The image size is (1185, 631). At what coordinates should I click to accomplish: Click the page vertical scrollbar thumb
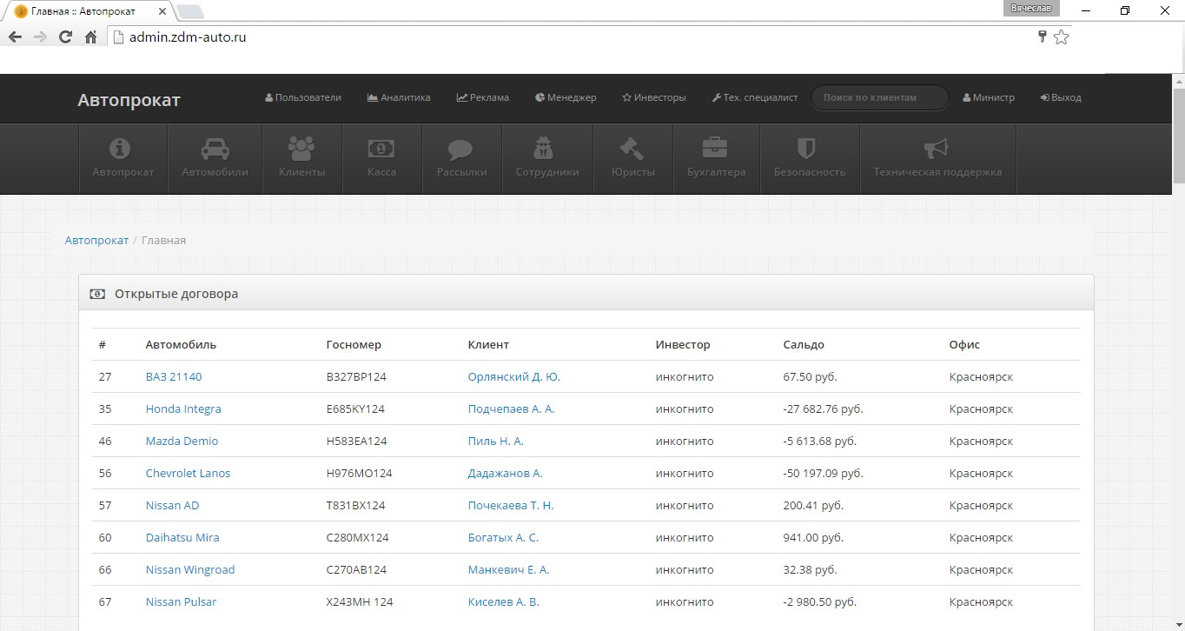coord(1179,135)
